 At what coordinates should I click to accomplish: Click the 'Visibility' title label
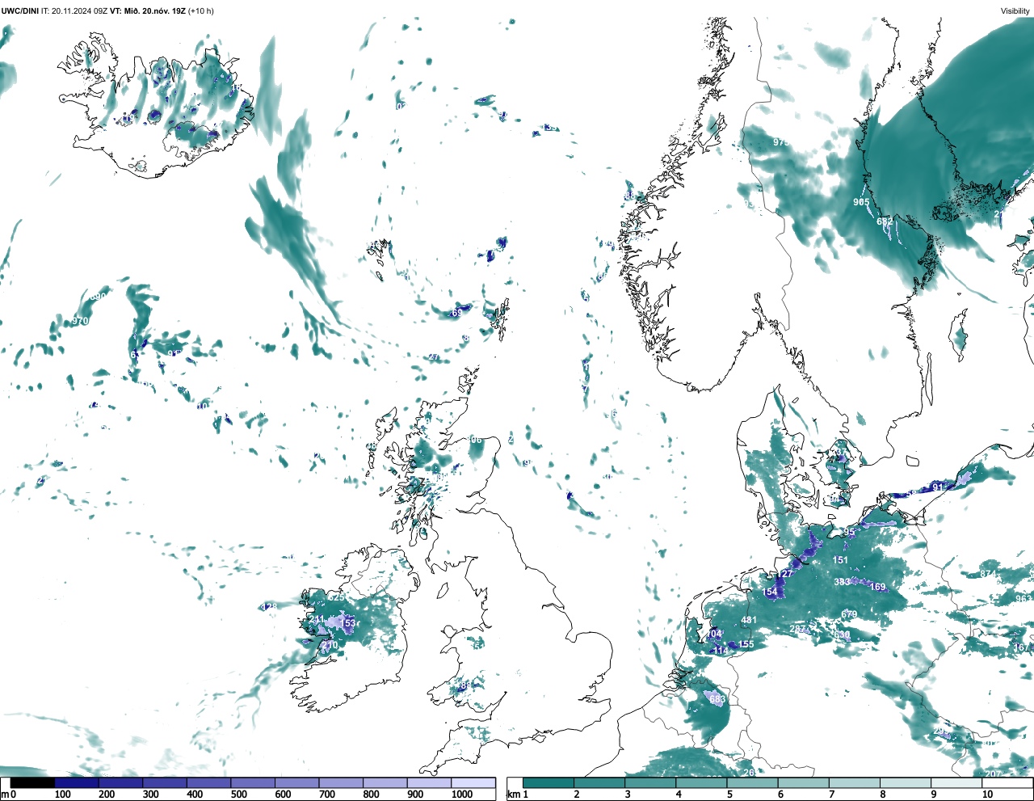(1015, 11)
